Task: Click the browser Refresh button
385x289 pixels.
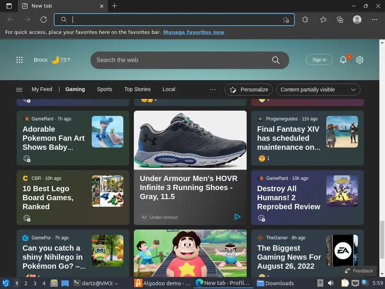Action: (44, 20)
